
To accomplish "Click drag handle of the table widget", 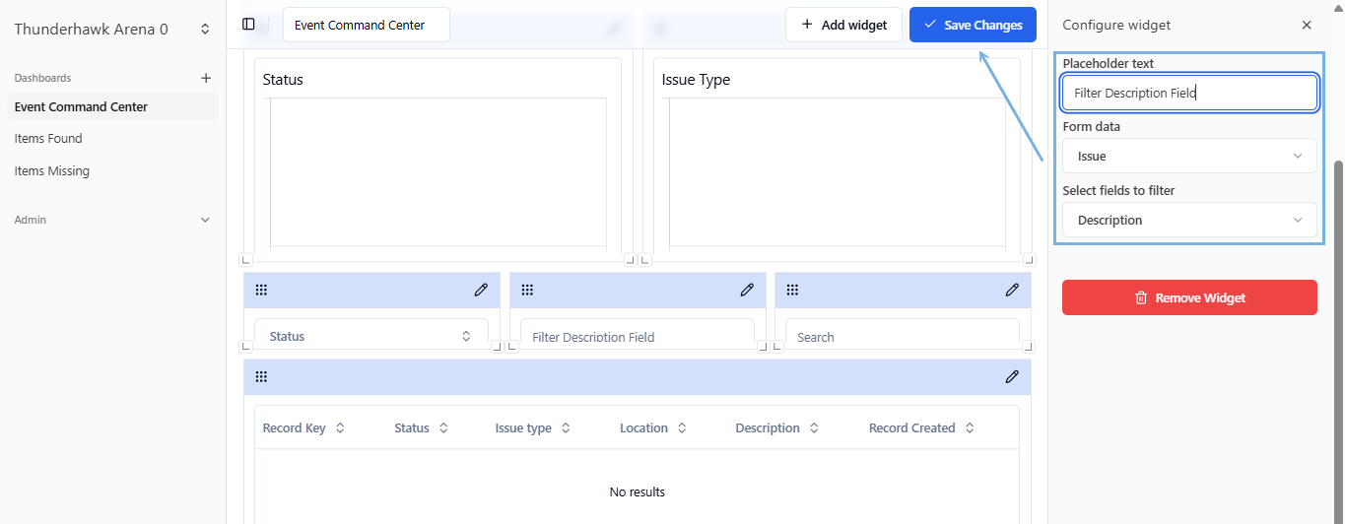I will click(x=261, y=376).
